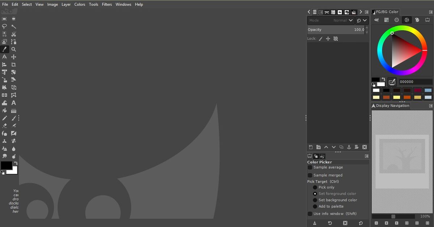This screenshot has width=434, height=227.
Task: Open the Tool Options dock tab menu
Action: [367, 156]
